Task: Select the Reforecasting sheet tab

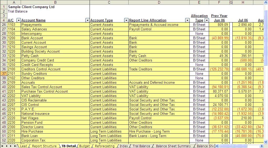Action: point(105,146)
